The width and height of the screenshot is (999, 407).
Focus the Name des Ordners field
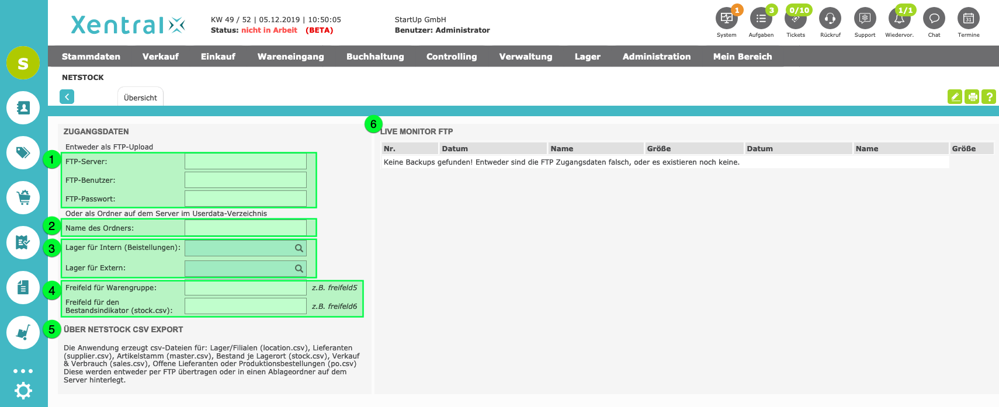tap(245, 228)
